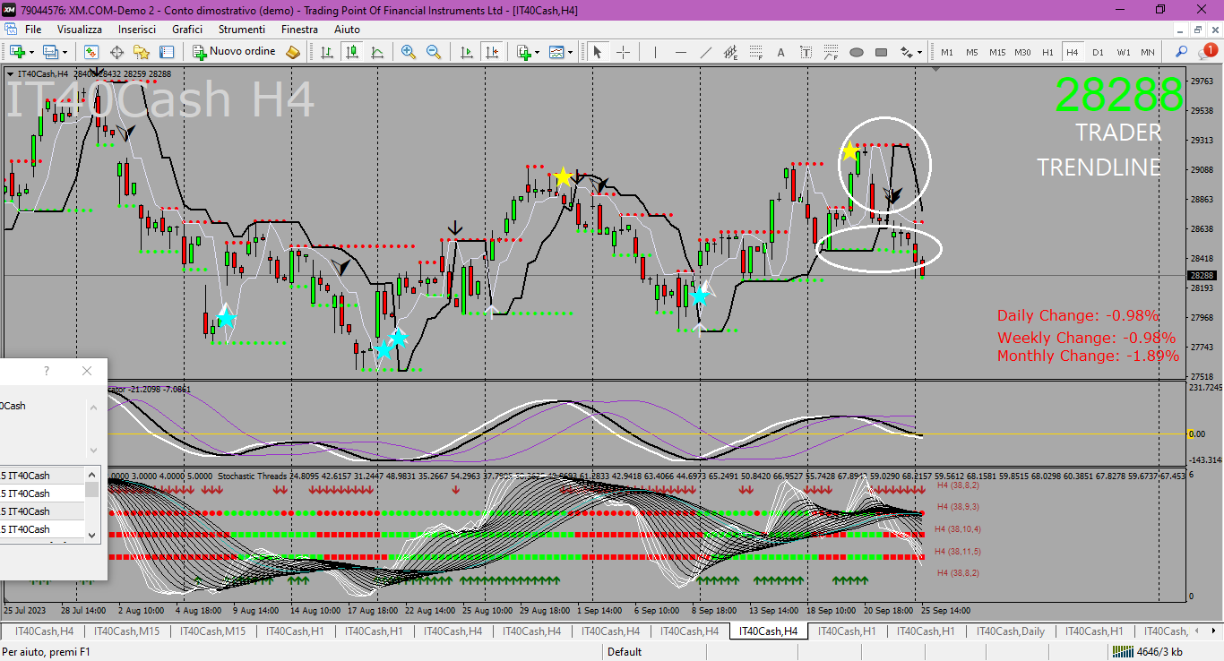Open the Indicators list dropdown
Viewport: 1224px width, 661px height.
point(536,52)
